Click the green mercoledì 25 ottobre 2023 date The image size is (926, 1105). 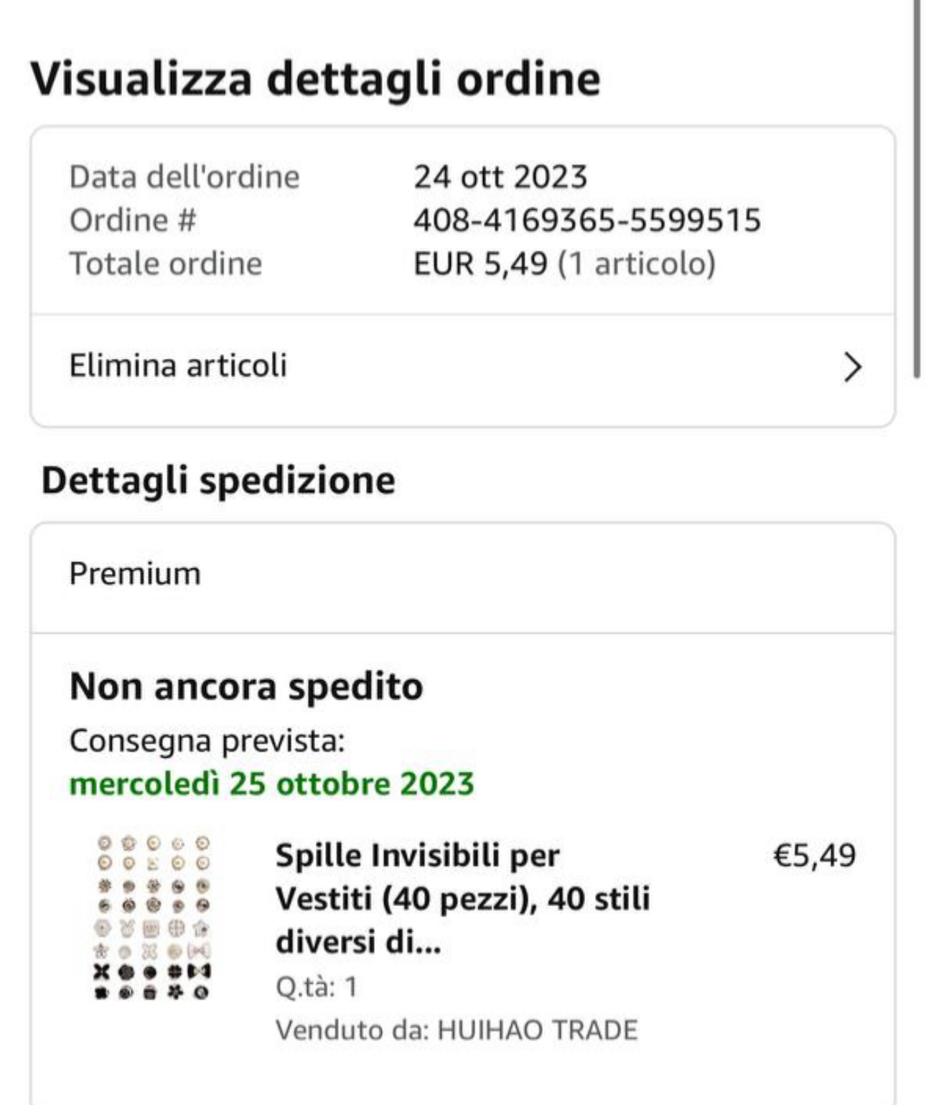coord(271,783)
